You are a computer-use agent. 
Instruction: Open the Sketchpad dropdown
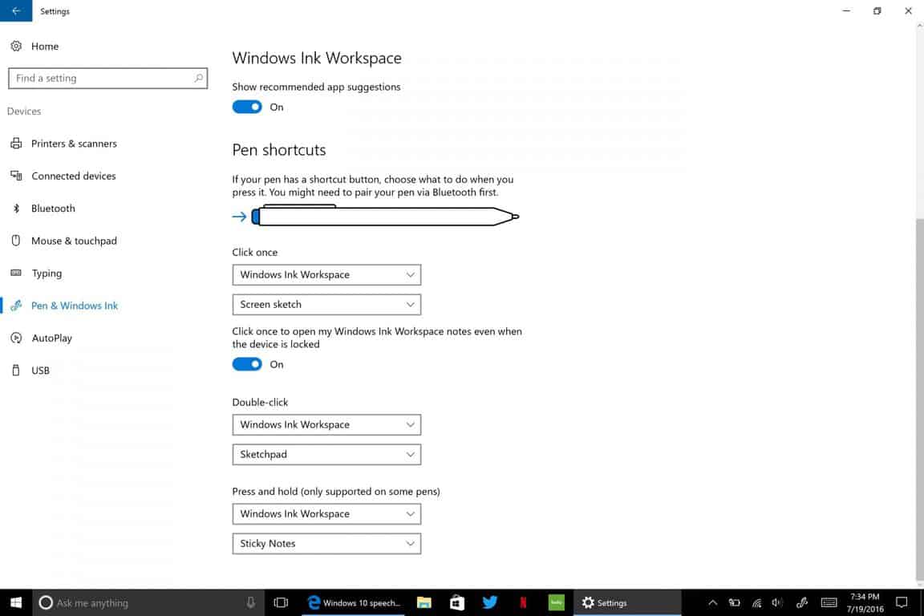pyautogui.click(x=326, y=455)
